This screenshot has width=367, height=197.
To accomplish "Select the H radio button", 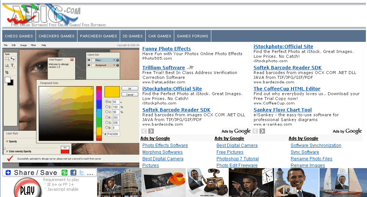I will coord(107,102).
